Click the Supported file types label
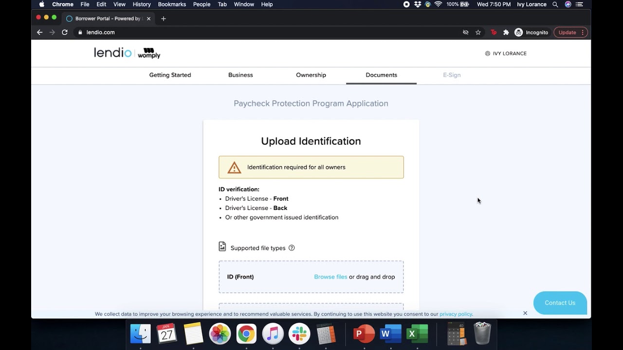This screenshot has width=623, height=350. (x=258, y=248)
